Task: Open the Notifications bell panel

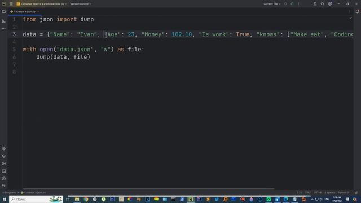Action: click(357, 11)
